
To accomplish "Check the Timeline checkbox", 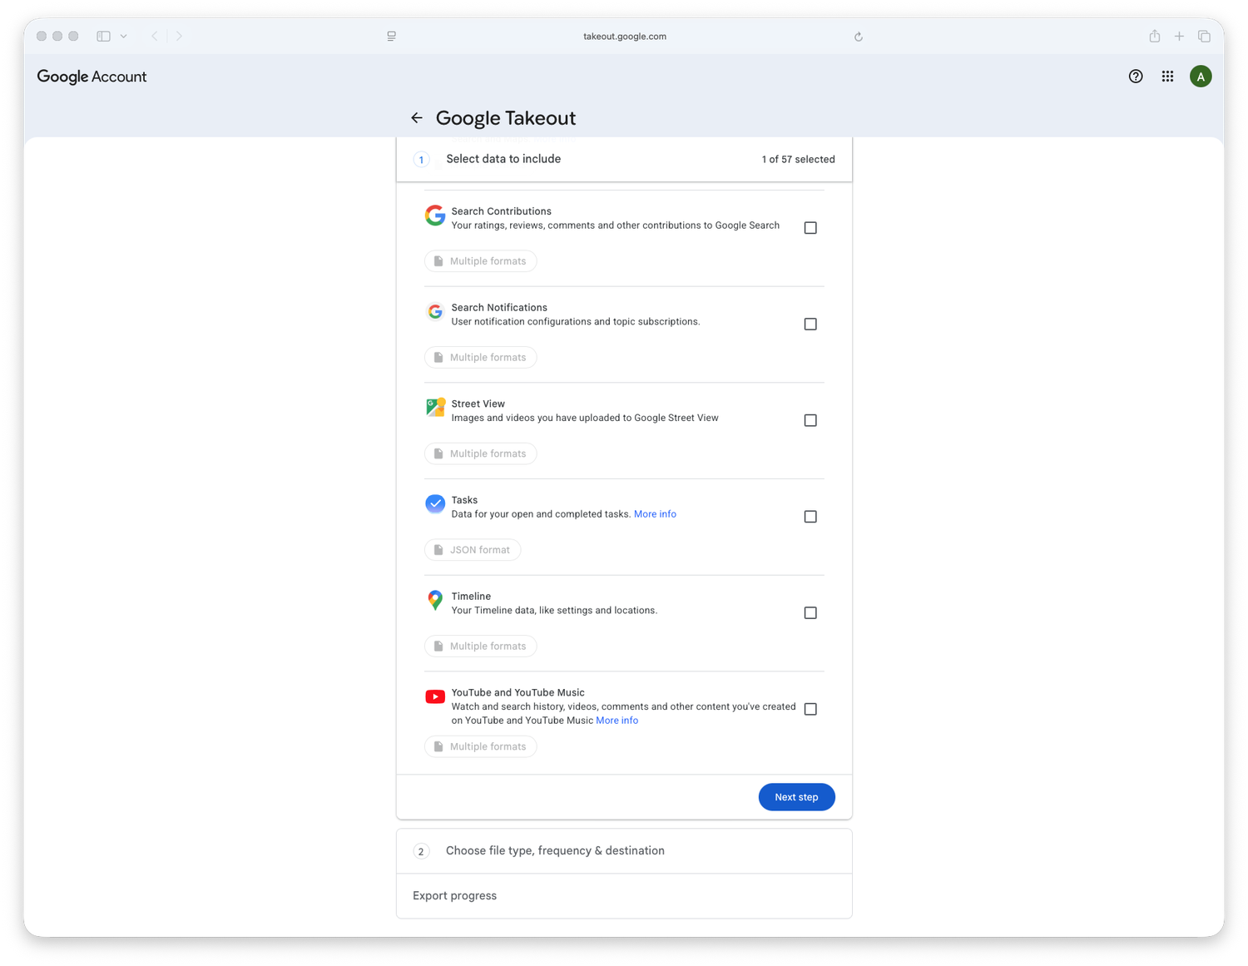I will 810,613.
